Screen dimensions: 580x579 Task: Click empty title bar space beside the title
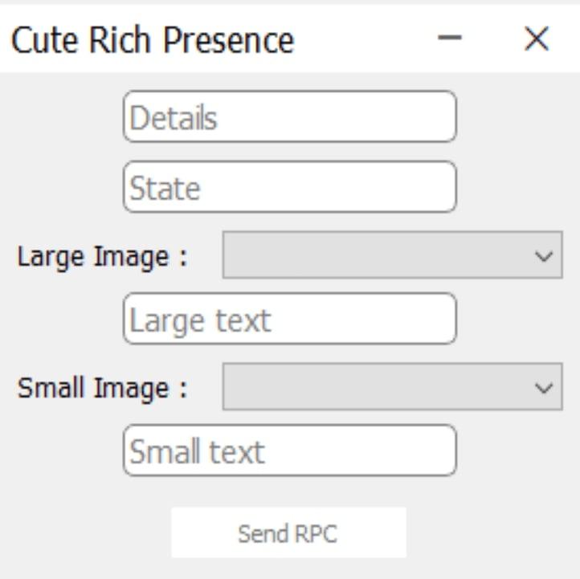coord(361,39)
